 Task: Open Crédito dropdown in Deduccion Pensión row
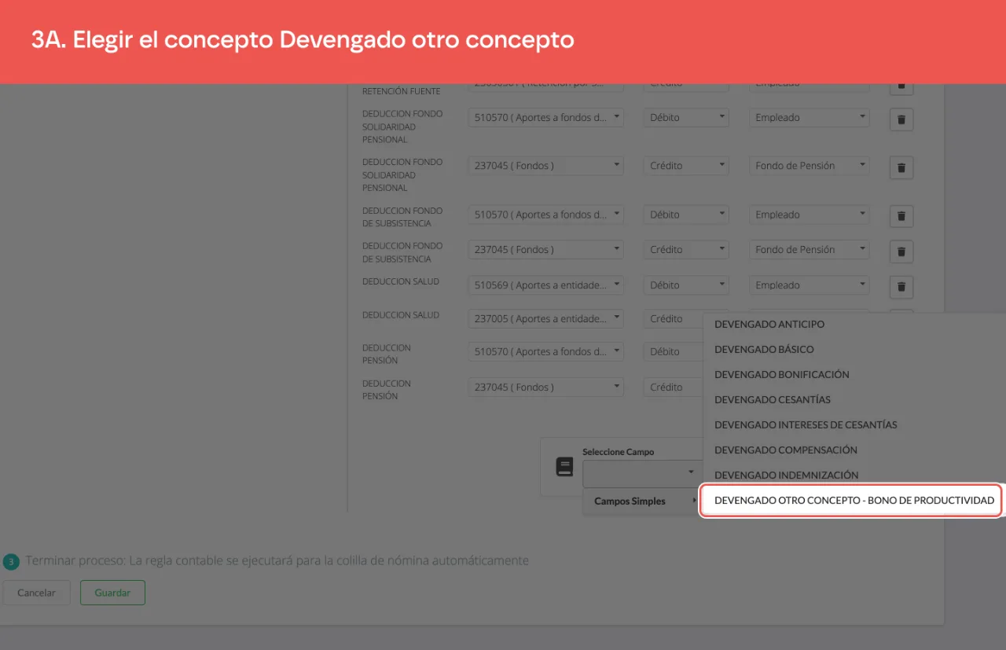[672, 387]
